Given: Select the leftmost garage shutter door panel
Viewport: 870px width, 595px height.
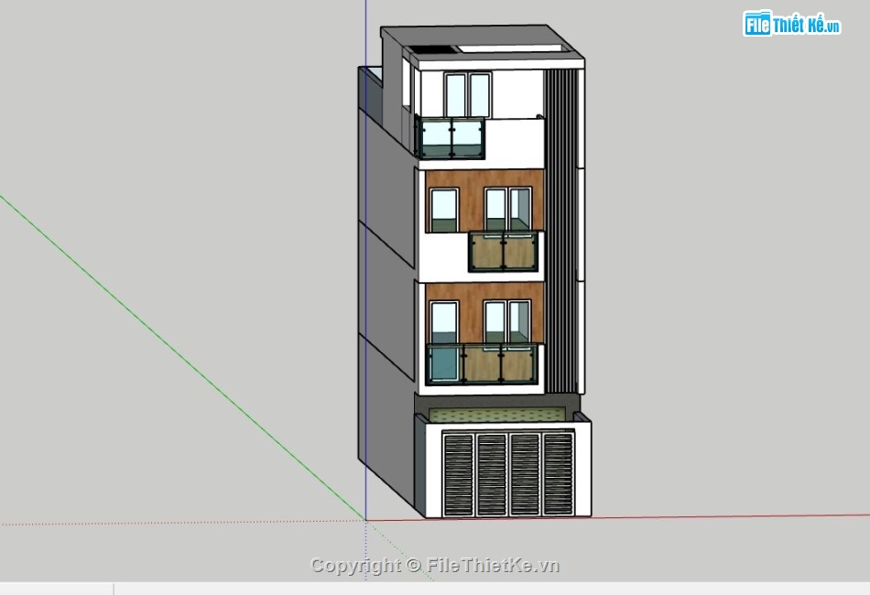Looking at the screenshot, I should 458,475.
